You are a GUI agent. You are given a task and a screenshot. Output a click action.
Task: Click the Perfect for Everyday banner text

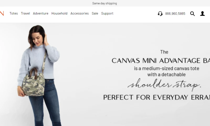[x=156, y=97]
